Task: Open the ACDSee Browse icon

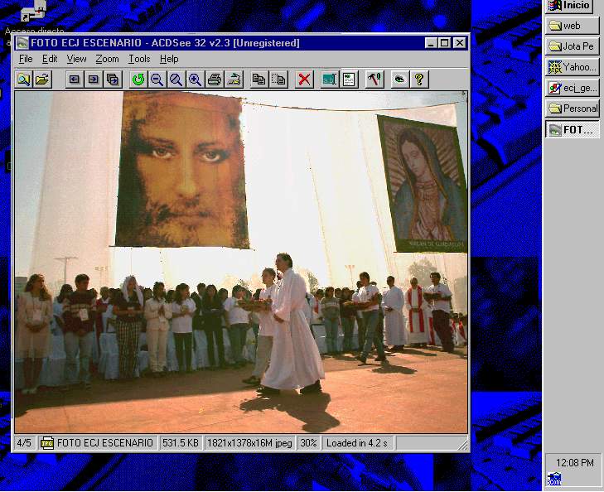Action: (x=24, y=80)
